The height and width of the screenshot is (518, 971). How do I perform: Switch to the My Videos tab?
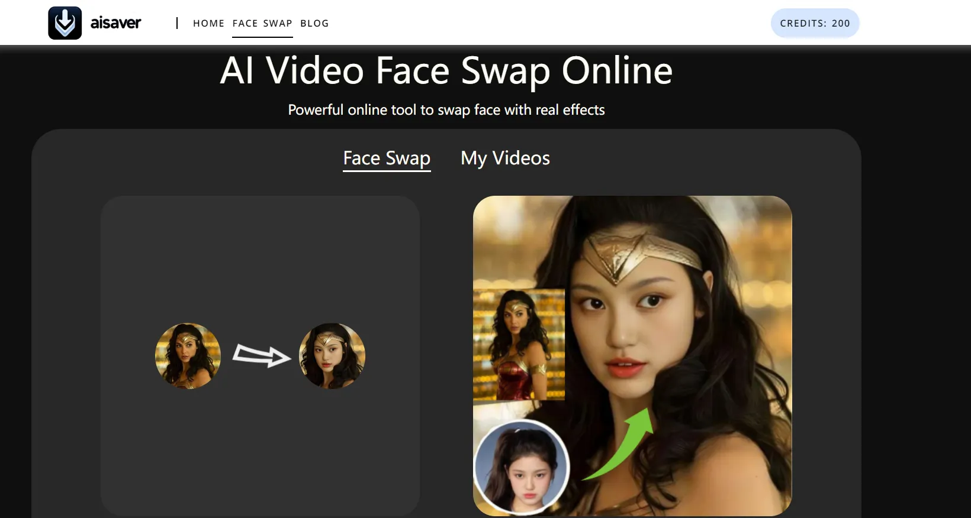tap(505, 158)
